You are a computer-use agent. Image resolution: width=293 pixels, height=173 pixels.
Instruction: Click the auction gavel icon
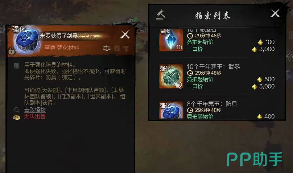(x=161, y=15)
